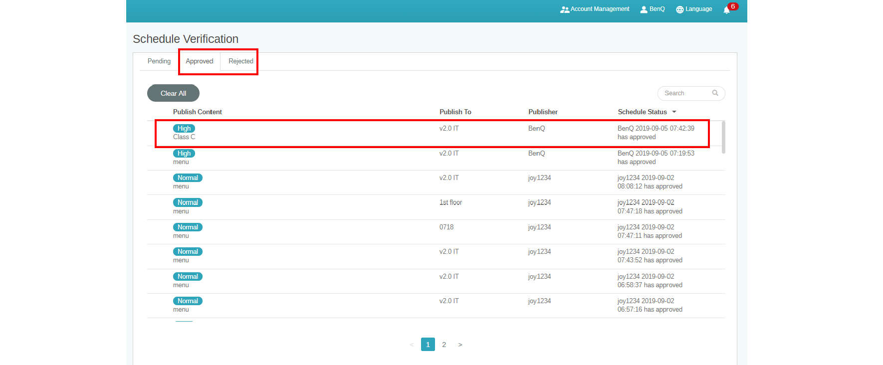The image size is (883, 365).
Task: Go to the next page arrow
Action: (460, 345)
